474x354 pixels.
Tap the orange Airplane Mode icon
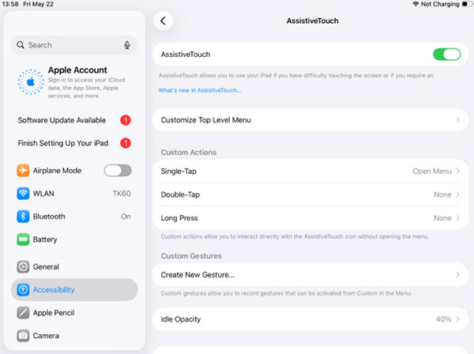(x=23, y=171)
